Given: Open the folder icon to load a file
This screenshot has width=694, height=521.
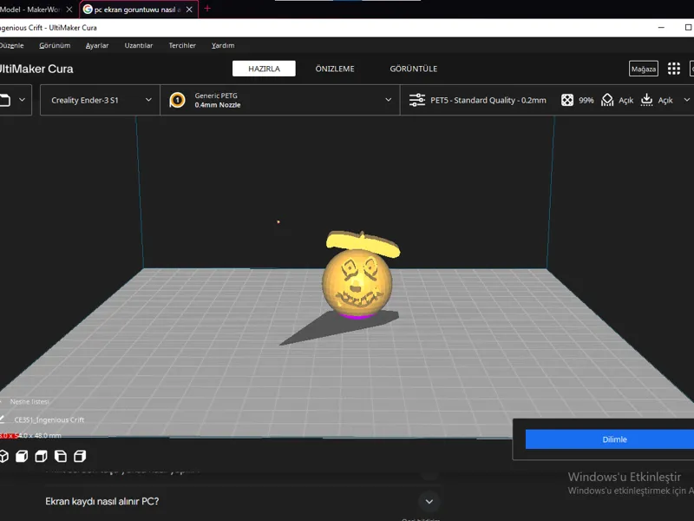Looking at the screenshot, I should (x=4, y=100).
